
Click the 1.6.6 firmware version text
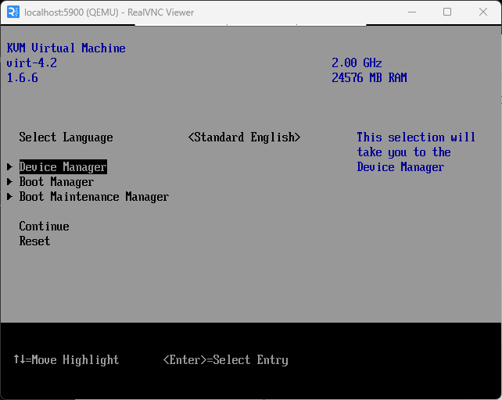click(x=22, y=78)
